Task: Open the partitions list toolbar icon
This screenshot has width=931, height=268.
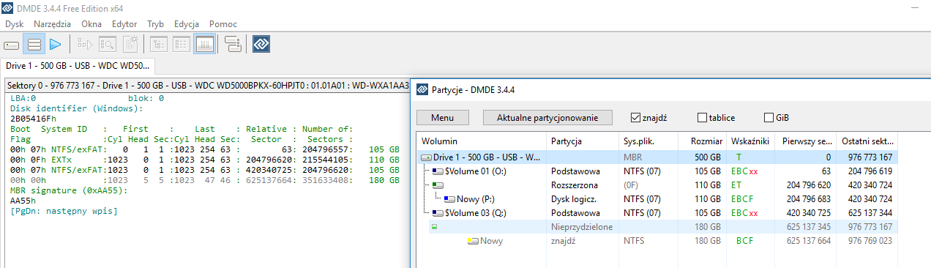Action: pos(34,45)
